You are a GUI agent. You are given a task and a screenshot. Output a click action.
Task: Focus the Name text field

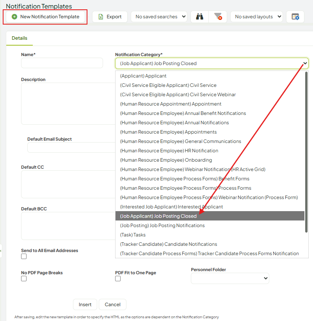coord(62,63)
